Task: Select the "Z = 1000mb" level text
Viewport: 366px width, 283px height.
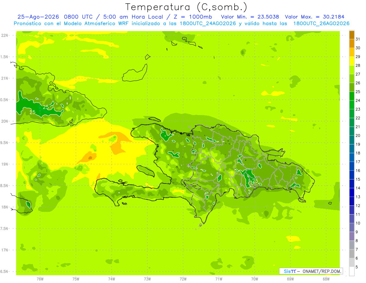Action: pyautogui.click(x=193, y=17)
